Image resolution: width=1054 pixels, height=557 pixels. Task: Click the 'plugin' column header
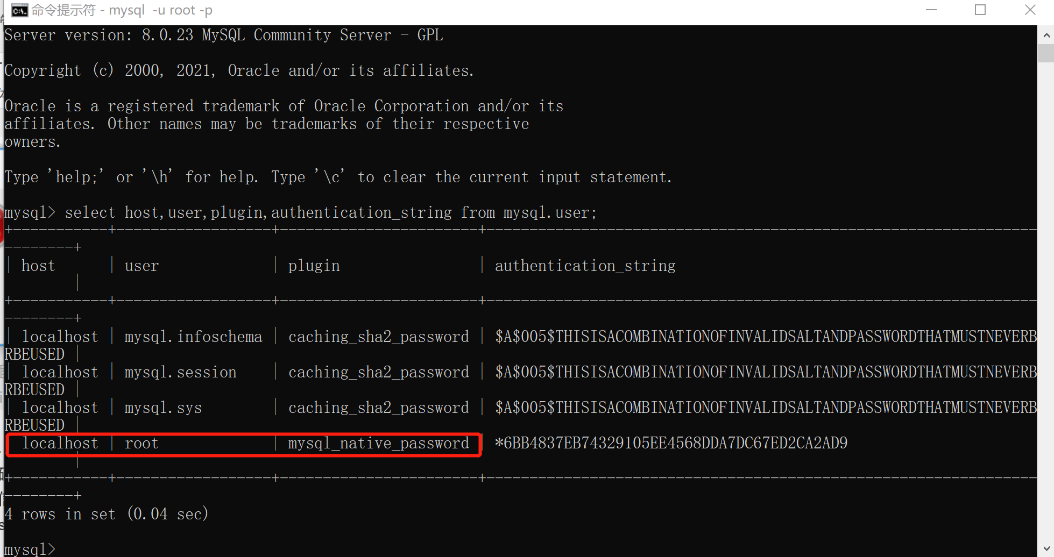pos(314,266)
